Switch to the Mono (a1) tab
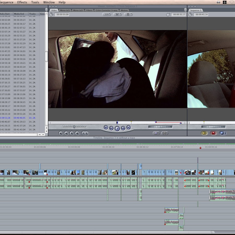The height and width of the screenshot is (235, 235). click(x=65, y=10)
